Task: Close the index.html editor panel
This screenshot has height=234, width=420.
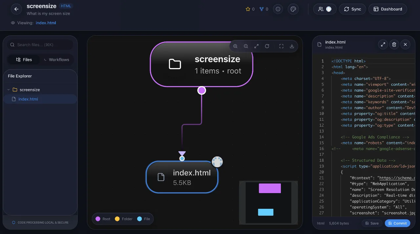Action: point(405,45)
